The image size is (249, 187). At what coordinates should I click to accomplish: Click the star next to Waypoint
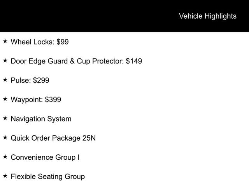click(5, 99)
